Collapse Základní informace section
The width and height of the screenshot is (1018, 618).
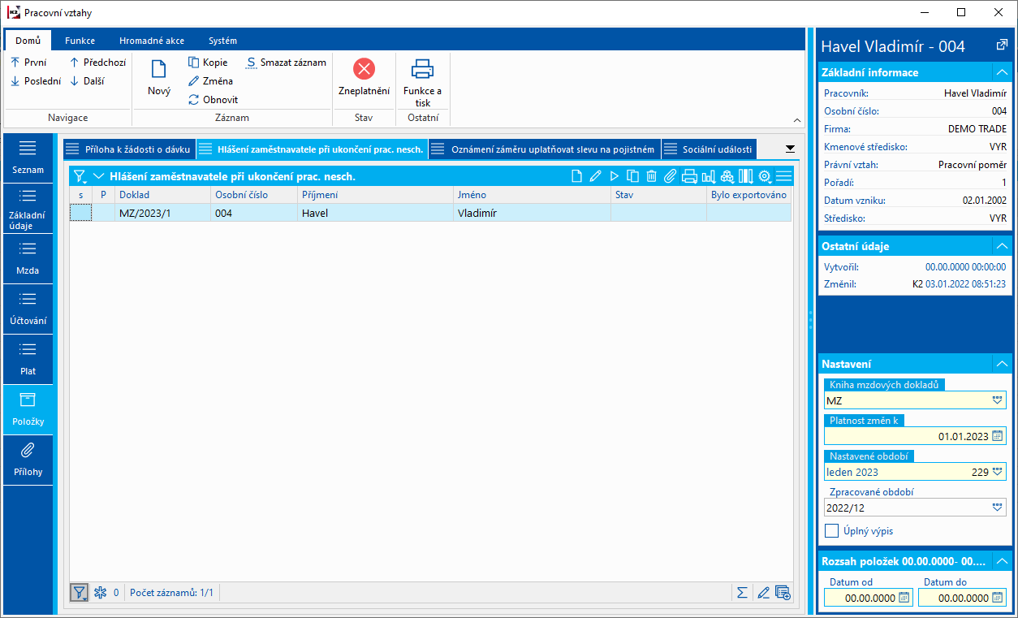coord(1003,72)
